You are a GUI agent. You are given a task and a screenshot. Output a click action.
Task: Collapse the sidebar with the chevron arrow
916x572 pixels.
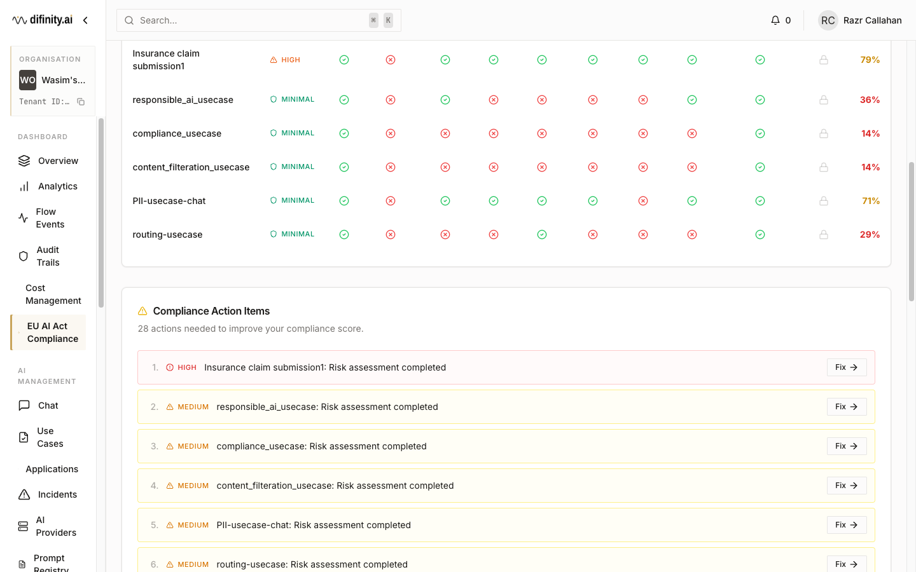(85, 20)
